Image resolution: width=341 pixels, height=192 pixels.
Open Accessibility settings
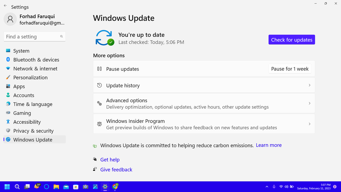(34, 122)
